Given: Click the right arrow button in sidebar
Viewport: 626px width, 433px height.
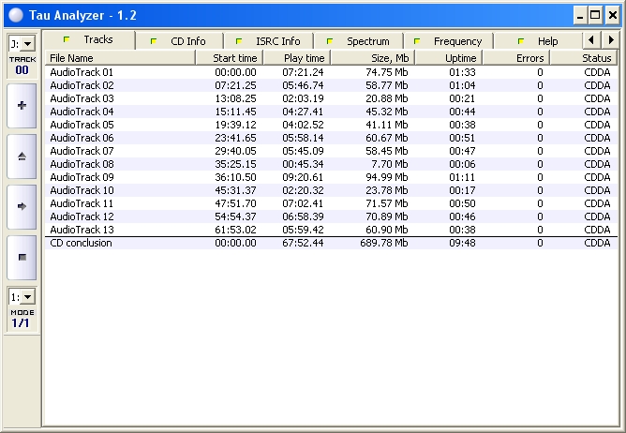Looking at the screenshot, I should (x=22, y=205).
